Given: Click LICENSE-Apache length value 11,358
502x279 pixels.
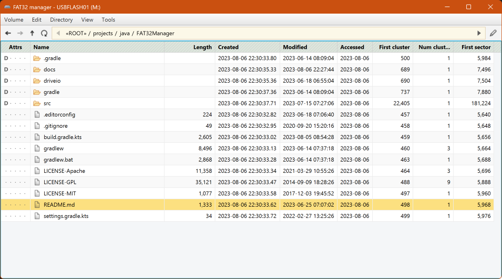Looking at the screenshot, I should [x=204, y=171].
